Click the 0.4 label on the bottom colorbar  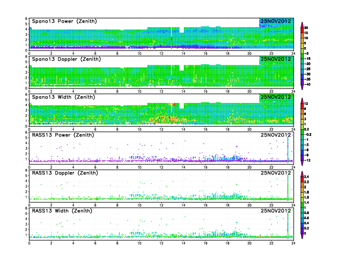pyautogui.click(x=307, y=223)
